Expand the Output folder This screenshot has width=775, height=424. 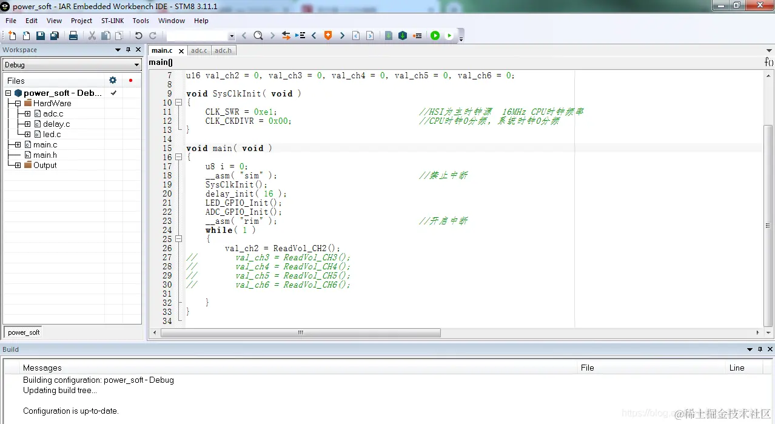point(18,166)
